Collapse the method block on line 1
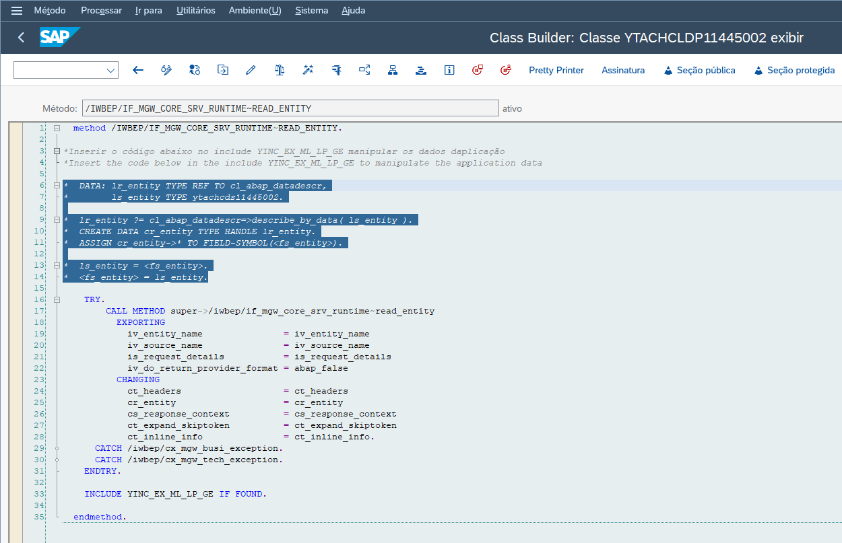 57,128
